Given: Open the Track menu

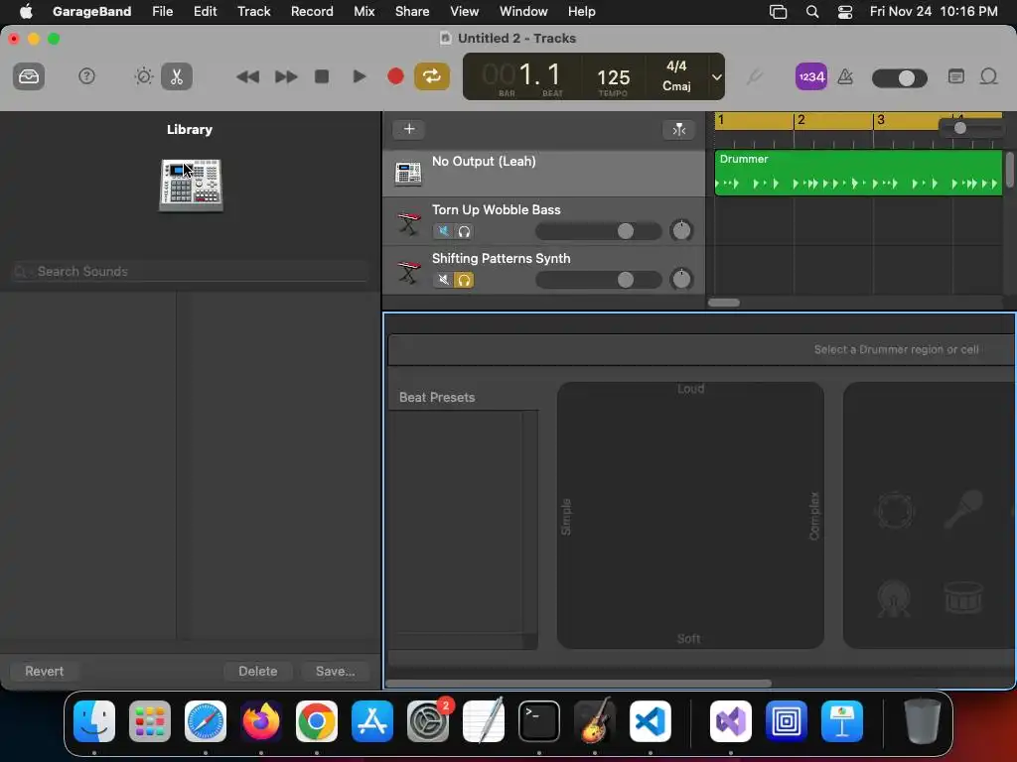Looking at the screenshot, I should coord(253,11).
